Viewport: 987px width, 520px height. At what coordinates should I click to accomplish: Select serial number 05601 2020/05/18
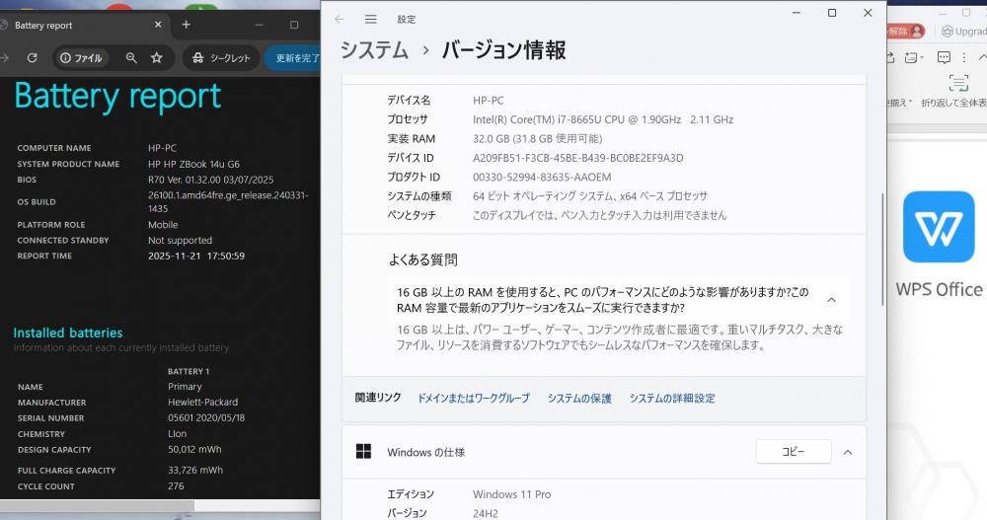tap(206, 417)
